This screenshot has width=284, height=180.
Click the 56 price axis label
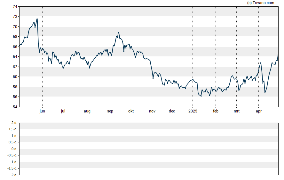click(x=15, y=97)
